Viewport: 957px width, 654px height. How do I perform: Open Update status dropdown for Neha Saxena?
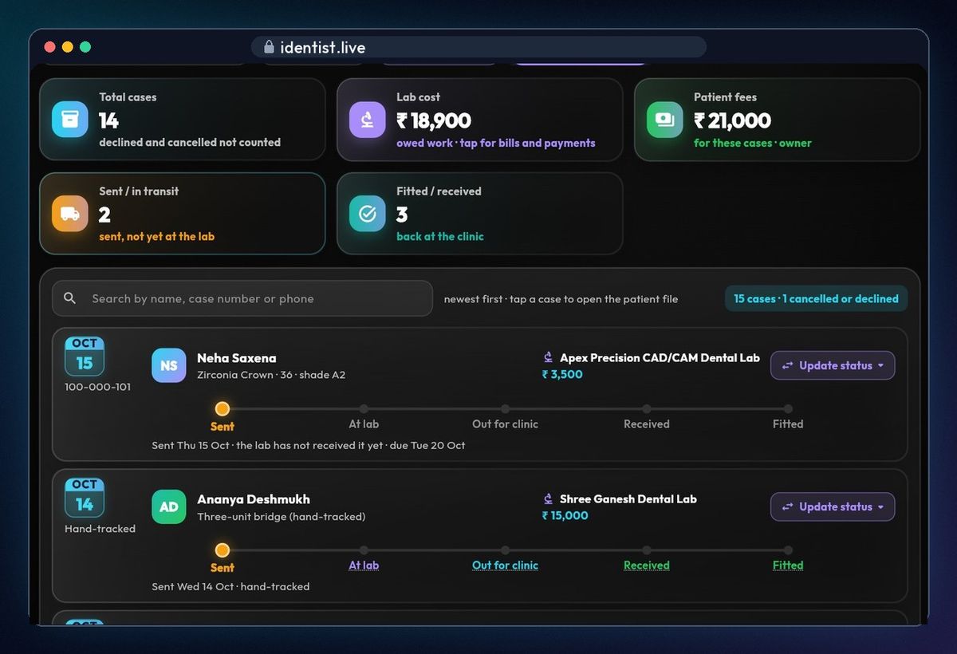coord(833,365)
